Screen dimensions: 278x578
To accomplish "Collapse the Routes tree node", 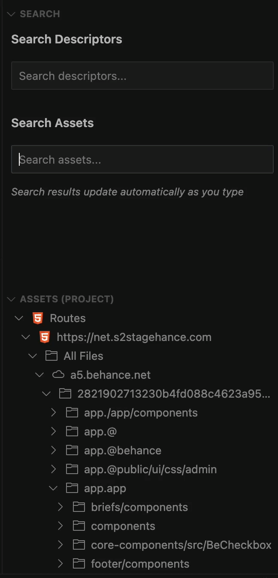I will click(18, 318).
